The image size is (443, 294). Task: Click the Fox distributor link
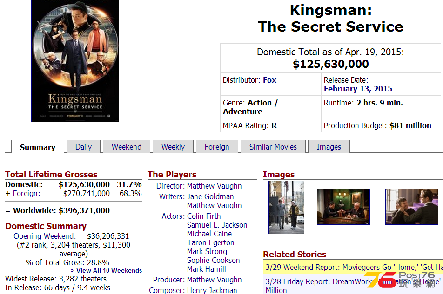click(x=269, y=80)
